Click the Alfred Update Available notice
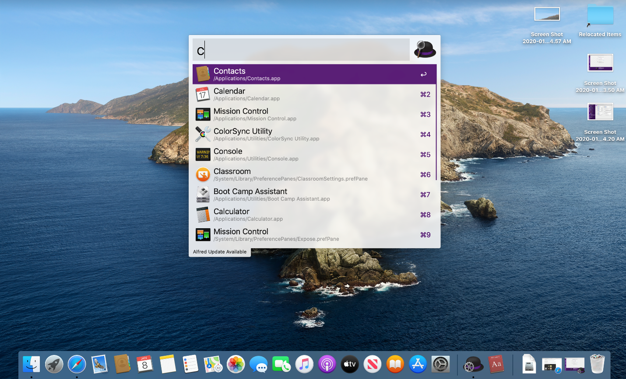 pyautogui.click(x=220, y=252)
